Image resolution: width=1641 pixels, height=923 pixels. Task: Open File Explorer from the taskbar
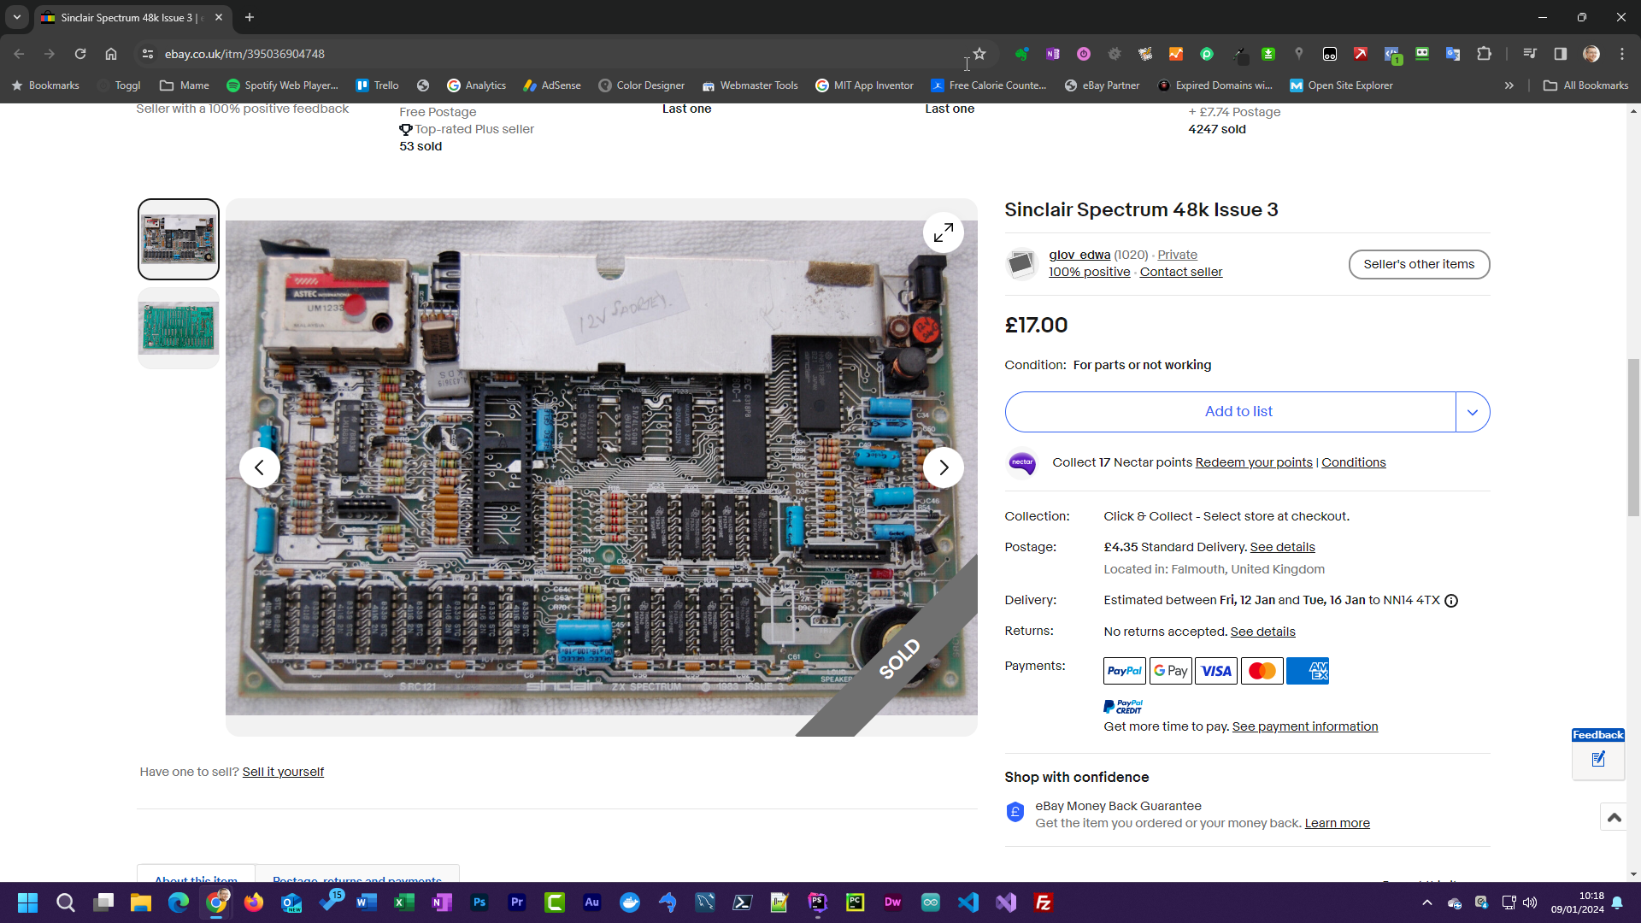141,902
